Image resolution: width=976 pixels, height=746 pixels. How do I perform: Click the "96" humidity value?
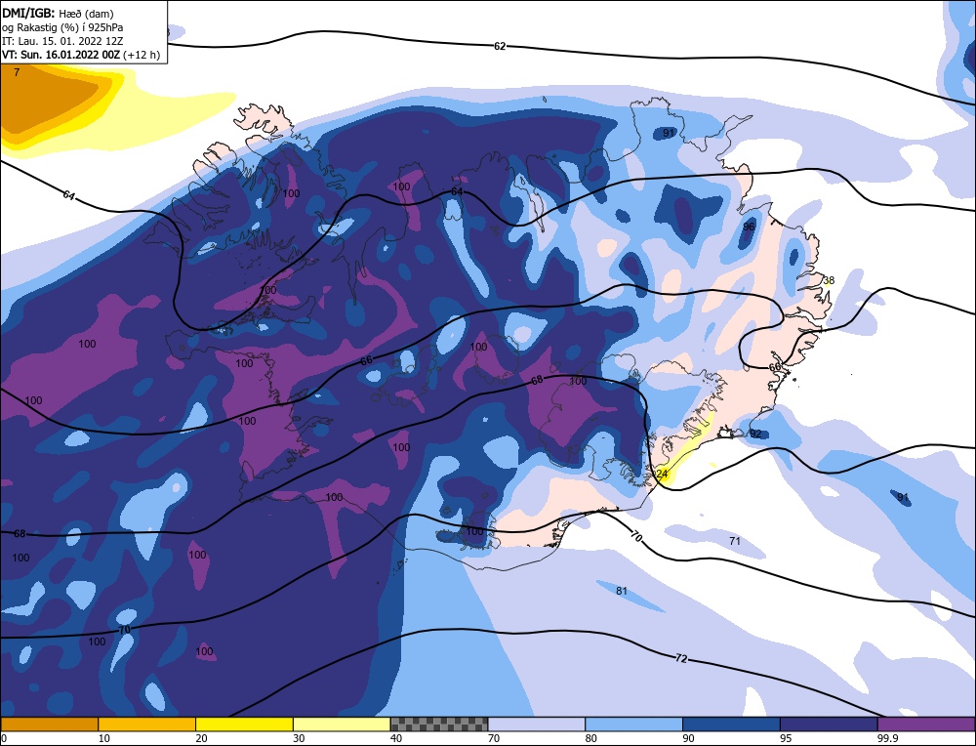749,227
